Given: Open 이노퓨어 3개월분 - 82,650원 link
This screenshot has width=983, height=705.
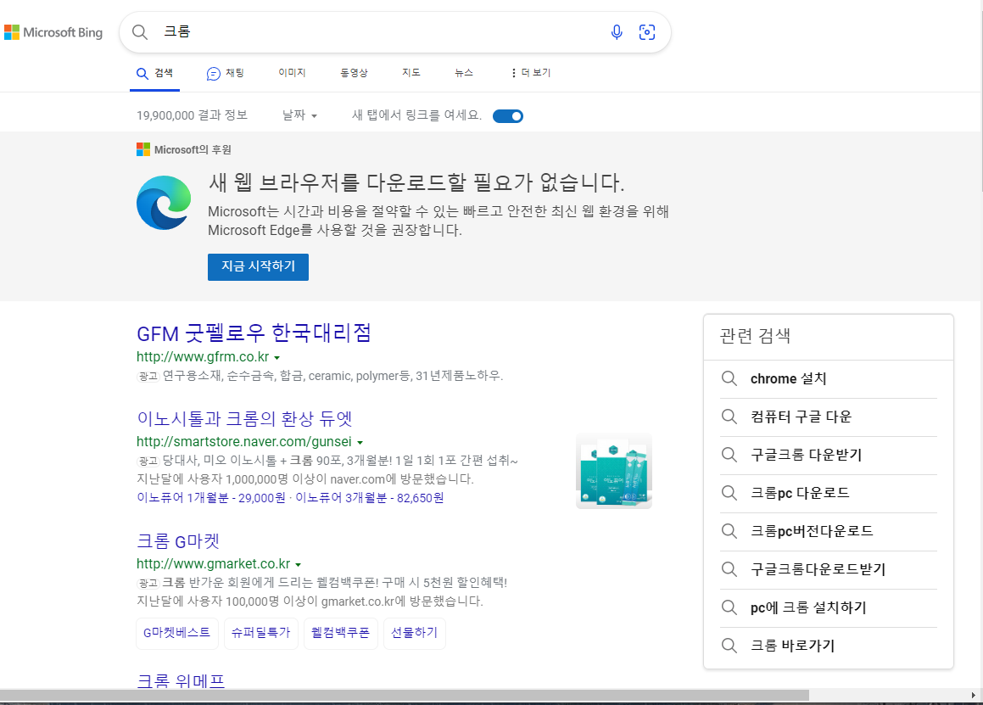Looking at the screenshot, I should tap(369, 498).
